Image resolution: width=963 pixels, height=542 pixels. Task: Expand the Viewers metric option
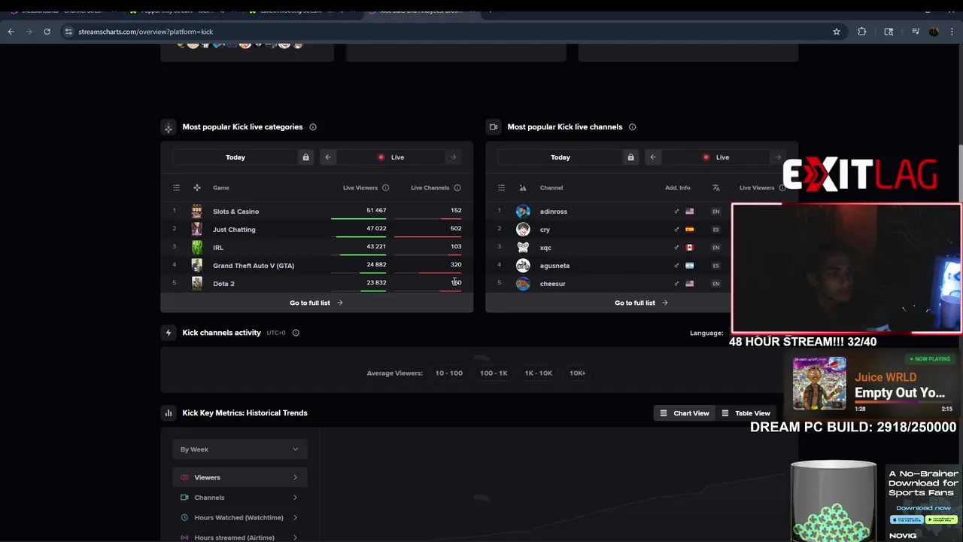[240, 477]
